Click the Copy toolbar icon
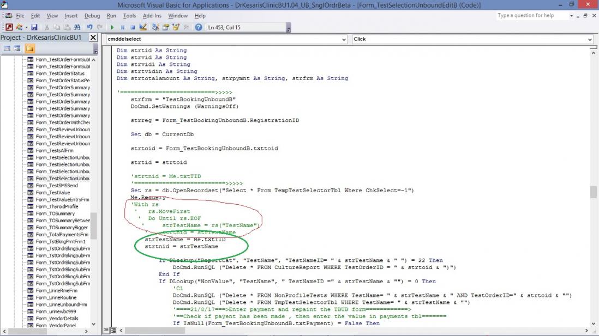 (x=57, y=27)
